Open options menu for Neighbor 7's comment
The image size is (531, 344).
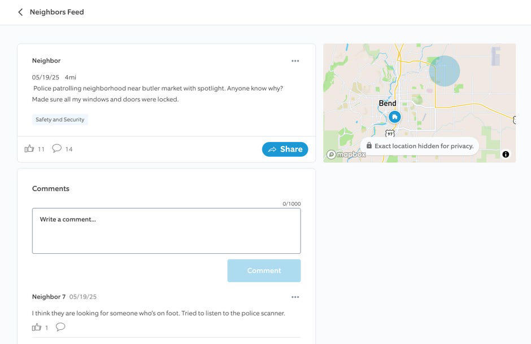(x=295, y=297)
